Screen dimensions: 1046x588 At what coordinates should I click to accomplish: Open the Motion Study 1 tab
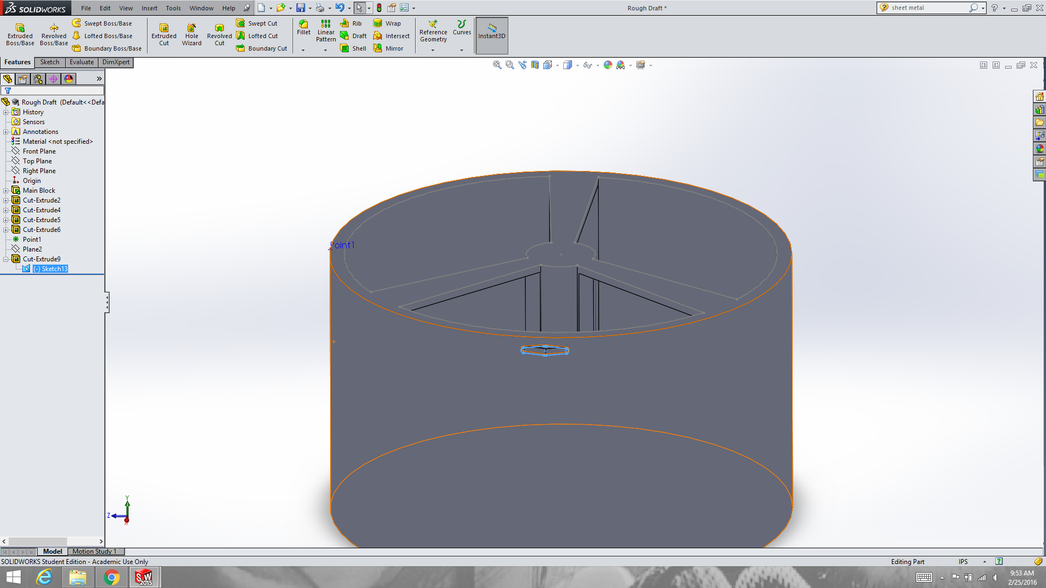coord(94,552)
